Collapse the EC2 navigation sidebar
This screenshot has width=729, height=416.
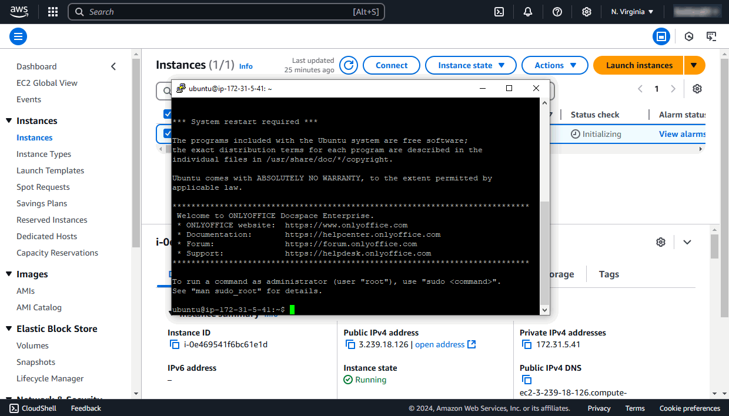[113, 66]
